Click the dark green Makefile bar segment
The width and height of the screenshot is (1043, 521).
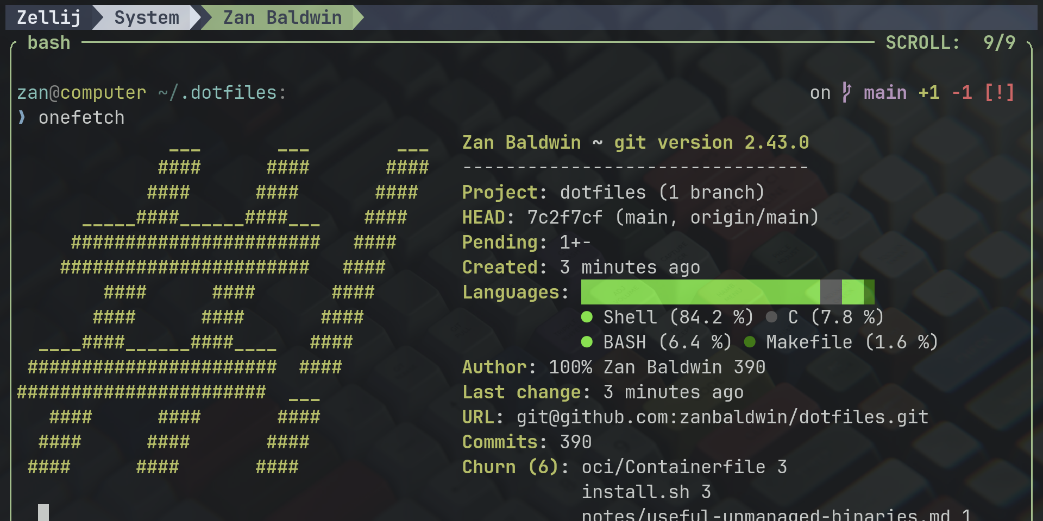point(869,292)
